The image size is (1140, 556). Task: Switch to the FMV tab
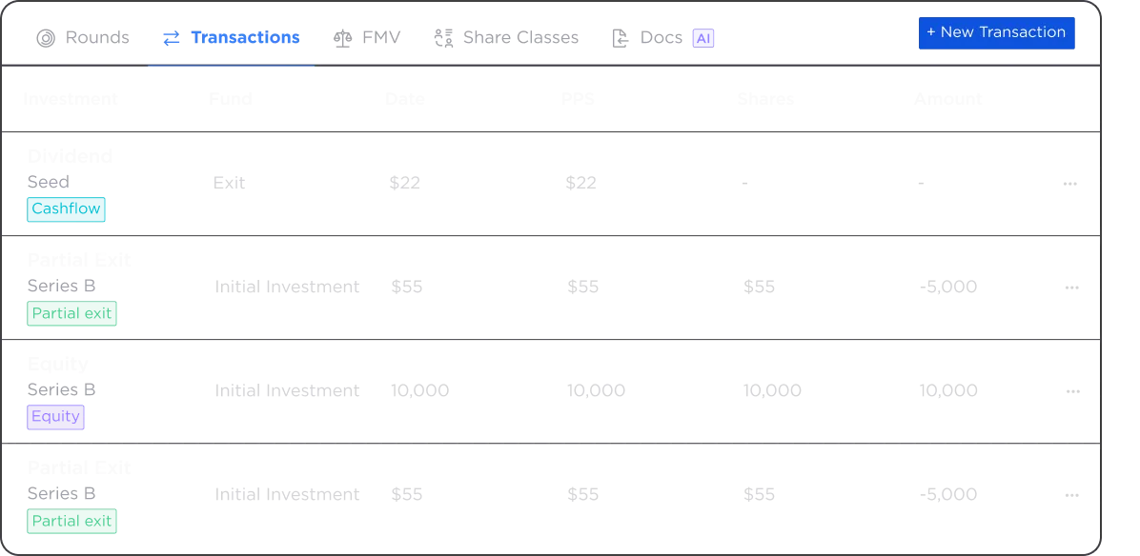[367, 38]
